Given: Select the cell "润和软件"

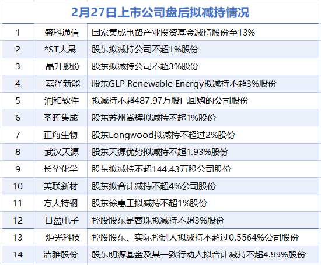Looking at the screenshot, I should click(x=61, y=101).
